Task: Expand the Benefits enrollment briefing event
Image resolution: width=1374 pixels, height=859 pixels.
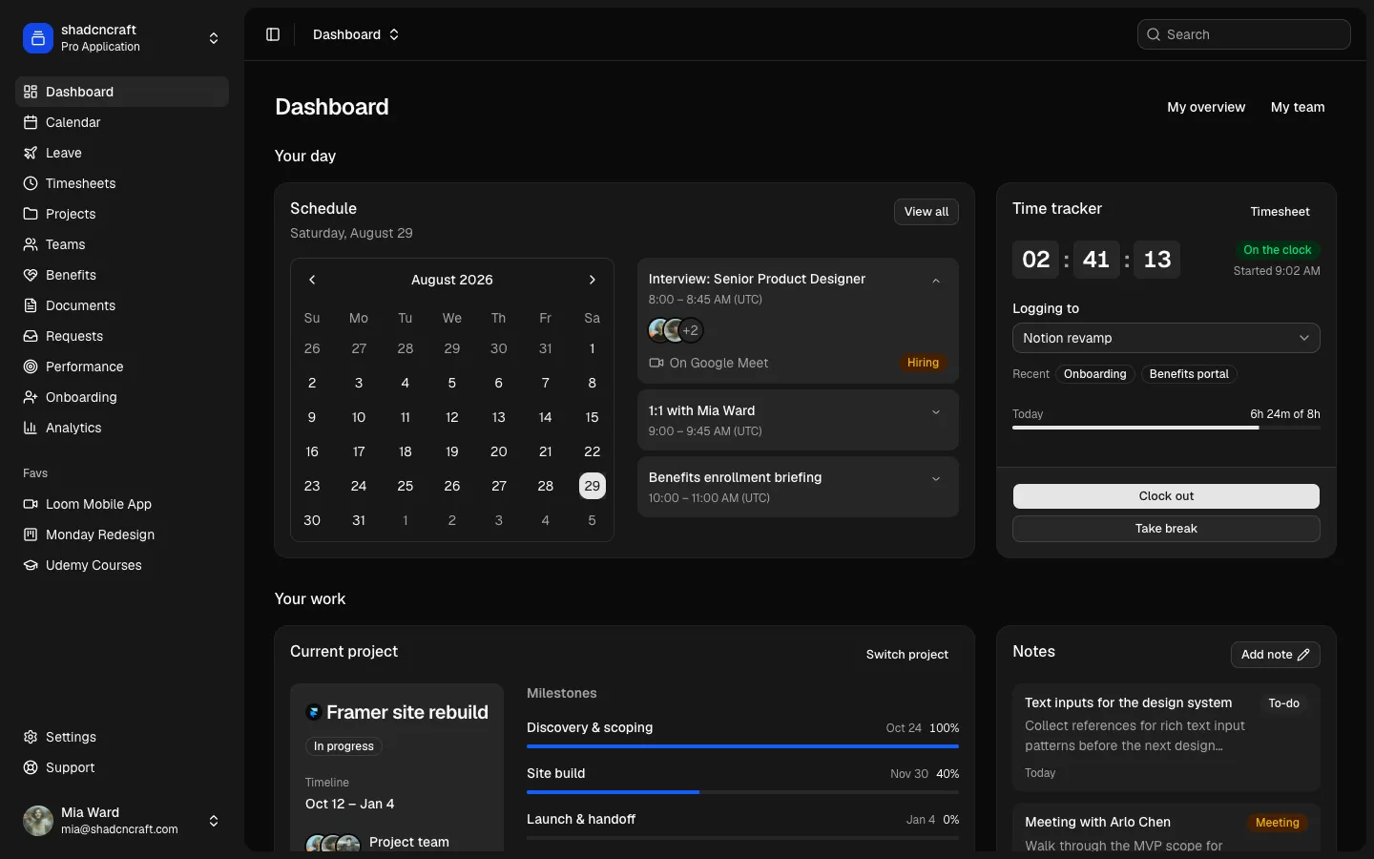Action: [x=936, y=479]
